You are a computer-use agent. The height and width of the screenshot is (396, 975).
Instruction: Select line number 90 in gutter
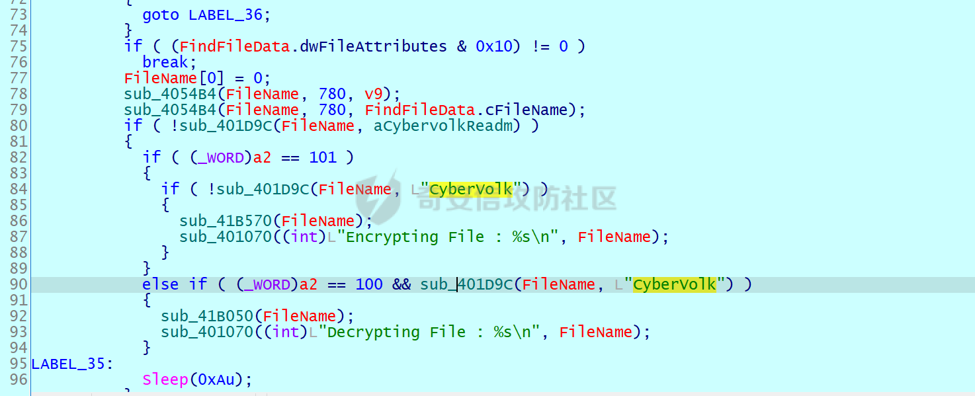click(19, 284)
